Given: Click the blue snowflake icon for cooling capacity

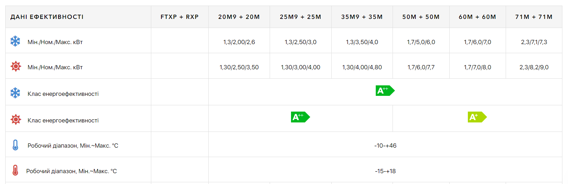Looking at the screenshot, I should coord(15,41).
